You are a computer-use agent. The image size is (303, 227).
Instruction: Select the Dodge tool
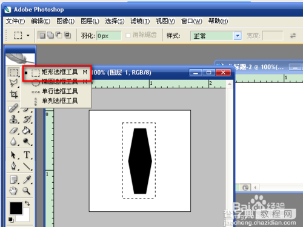[27, 142]
